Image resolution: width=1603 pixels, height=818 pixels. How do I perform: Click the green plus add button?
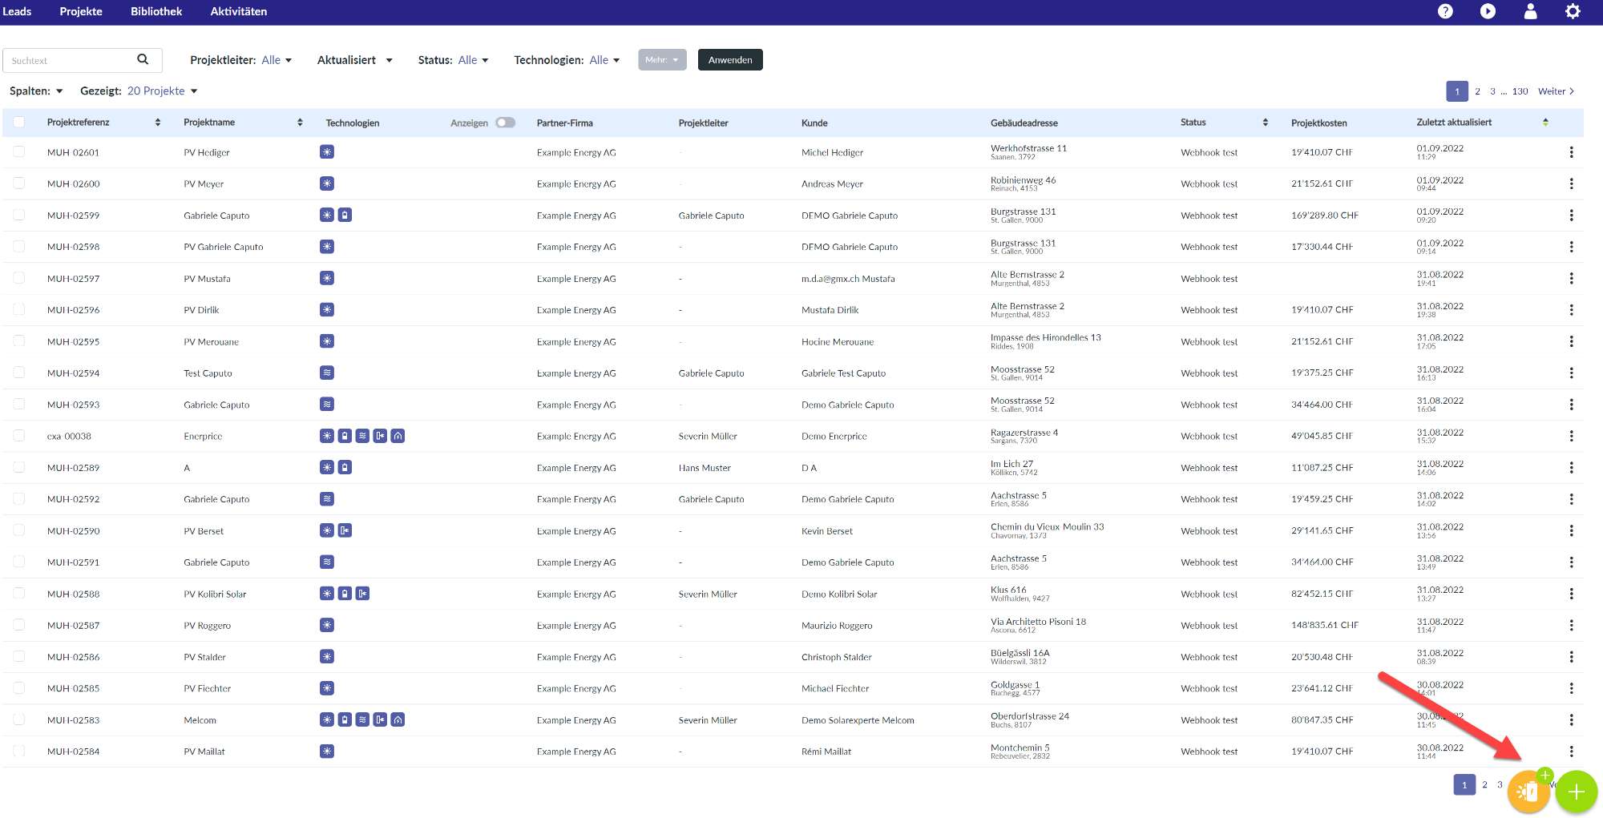point(1576,792)
